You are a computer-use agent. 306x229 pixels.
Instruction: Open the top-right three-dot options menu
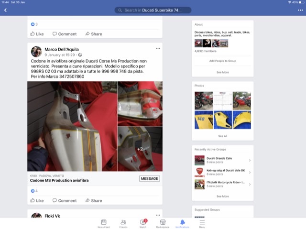click(300, 10)
